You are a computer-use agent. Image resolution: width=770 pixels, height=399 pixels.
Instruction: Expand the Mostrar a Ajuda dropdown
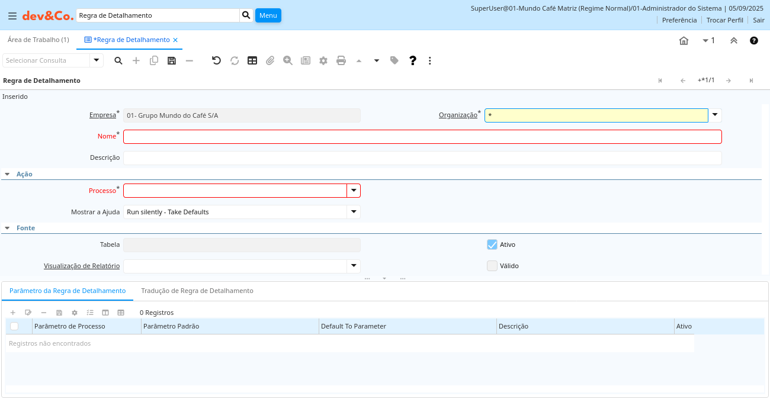354,212
